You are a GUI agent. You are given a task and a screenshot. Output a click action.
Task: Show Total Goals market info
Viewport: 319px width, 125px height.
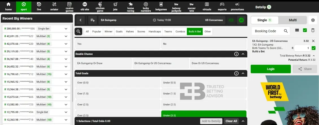click(x=236, y=74)
